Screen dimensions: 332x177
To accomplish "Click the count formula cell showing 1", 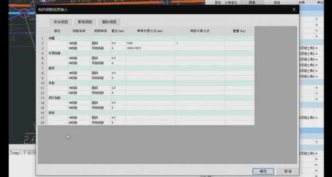I will coord(200,43).
